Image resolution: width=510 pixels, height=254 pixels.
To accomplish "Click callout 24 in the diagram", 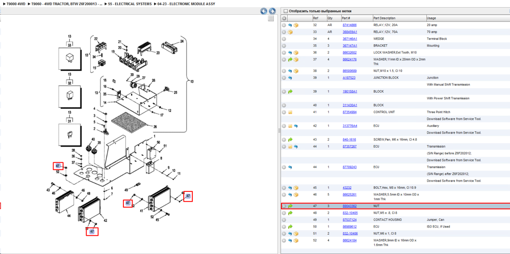I will point(182,41).
